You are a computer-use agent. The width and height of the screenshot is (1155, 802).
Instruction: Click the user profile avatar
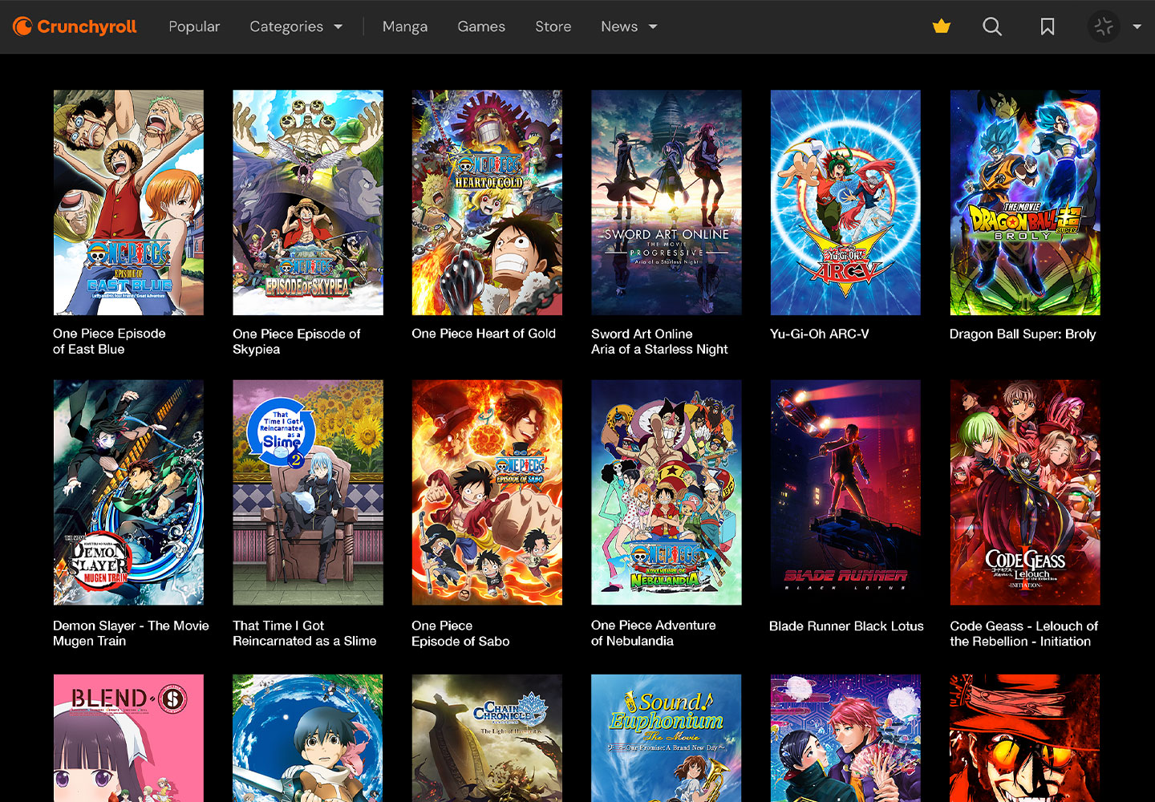coord(1104,26)
